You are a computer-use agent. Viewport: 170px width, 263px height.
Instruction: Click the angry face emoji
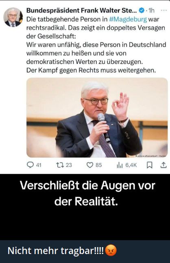tap(111, 251)
